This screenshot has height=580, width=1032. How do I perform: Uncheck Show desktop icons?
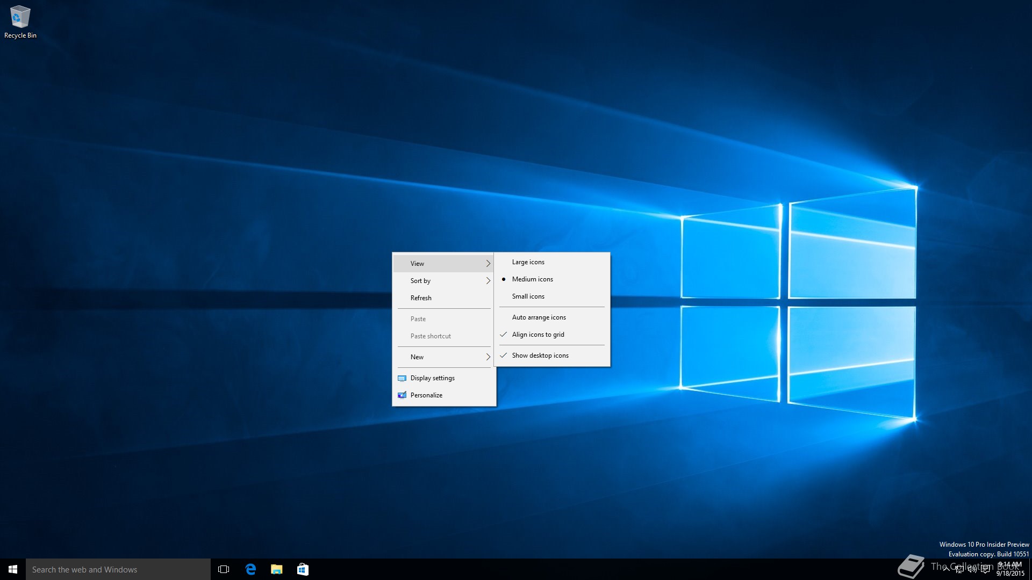click(552, 356)
